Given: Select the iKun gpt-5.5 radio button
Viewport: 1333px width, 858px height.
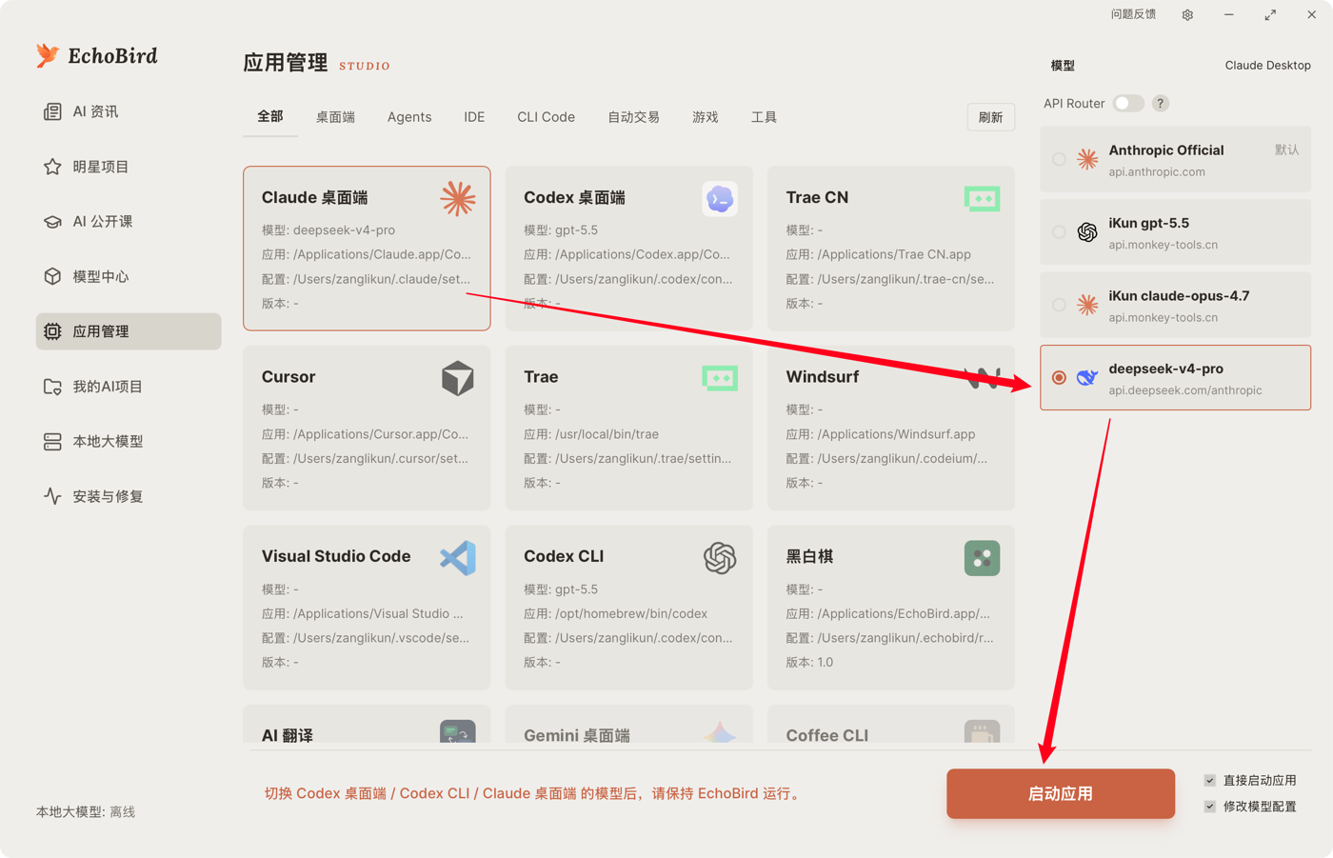Looking at the screenshot, I should (x=1059, y=232).
